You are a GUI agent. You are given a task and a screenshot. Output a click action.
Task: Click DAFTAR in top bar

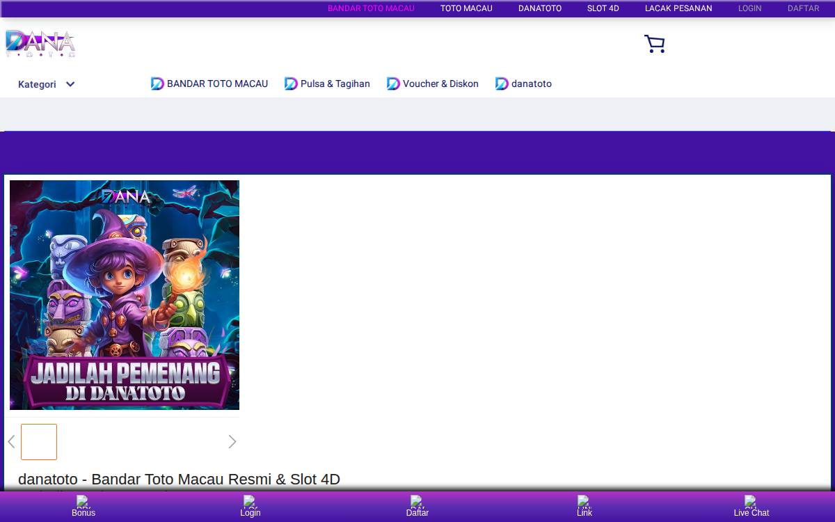(803, 8)
